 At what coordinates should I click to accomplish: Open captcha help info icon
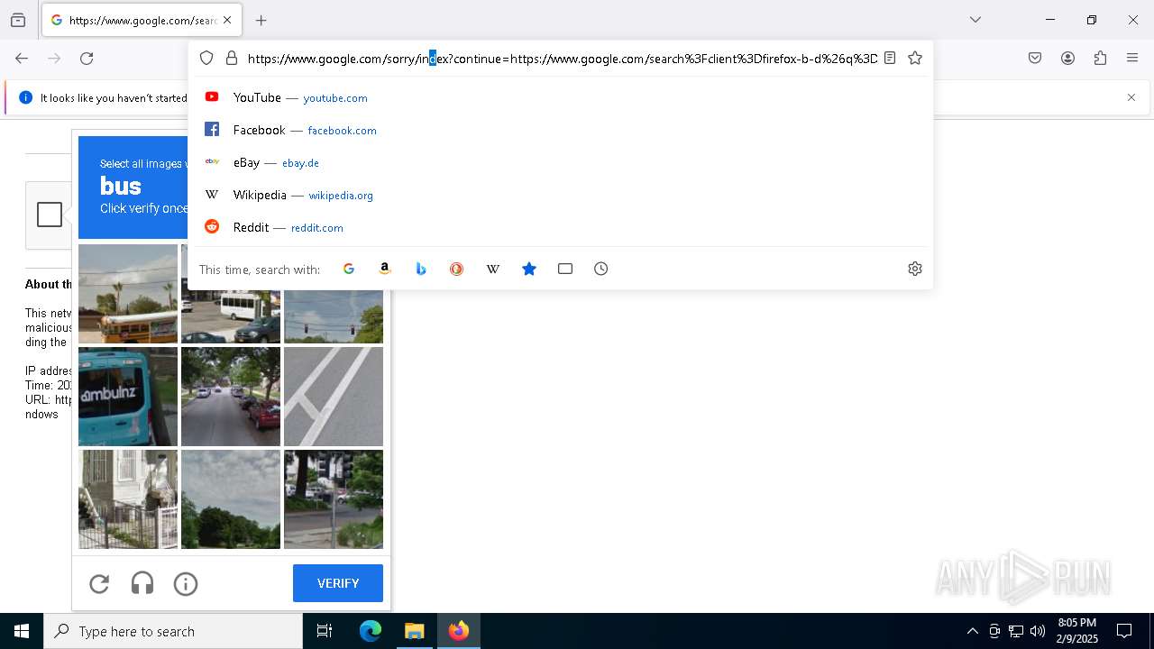tap(186, 584)
